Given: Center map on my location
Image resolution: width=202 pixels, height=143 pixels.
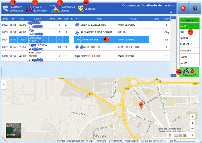Looking at the screenshot, I should pyautogui.click(x=192, y=117).
